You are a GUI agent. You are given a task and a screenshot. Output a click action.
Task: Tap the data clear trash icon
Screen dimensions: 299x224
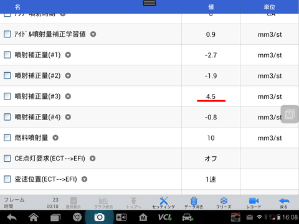click(194, 201)
